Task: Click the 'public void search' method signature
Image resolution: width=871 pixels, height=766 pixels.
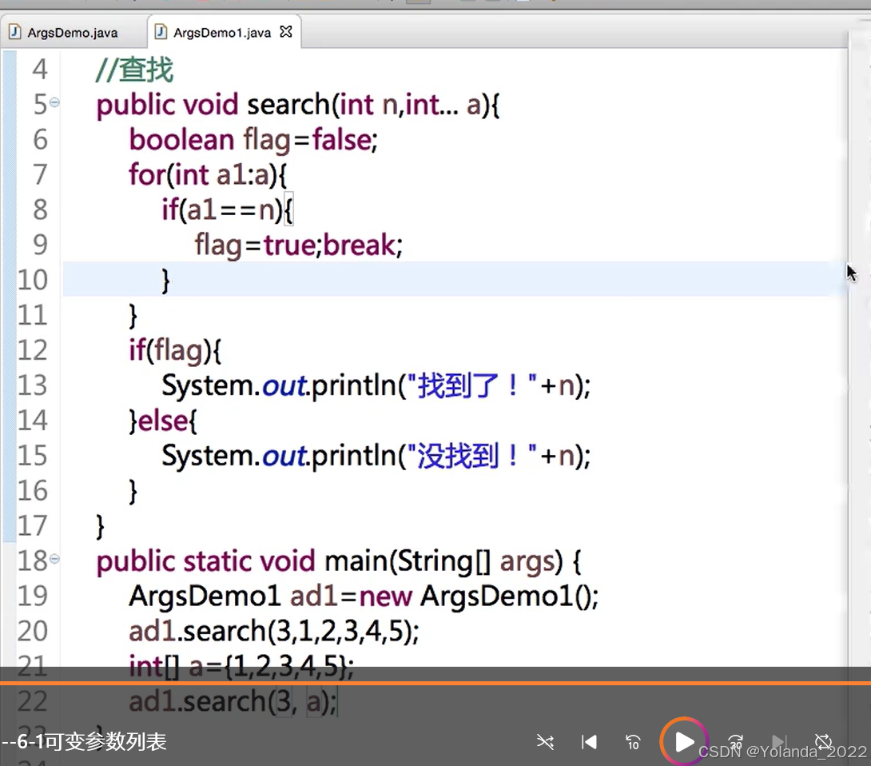Action: [298, 105]
